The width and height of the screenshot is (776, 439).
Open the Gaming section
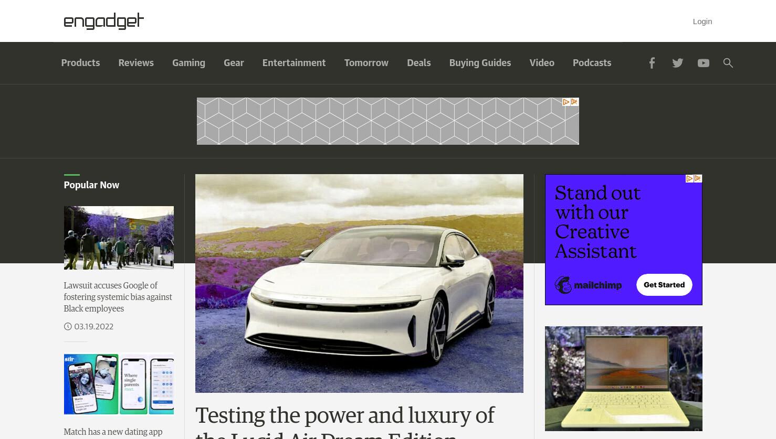coord(188,63)
